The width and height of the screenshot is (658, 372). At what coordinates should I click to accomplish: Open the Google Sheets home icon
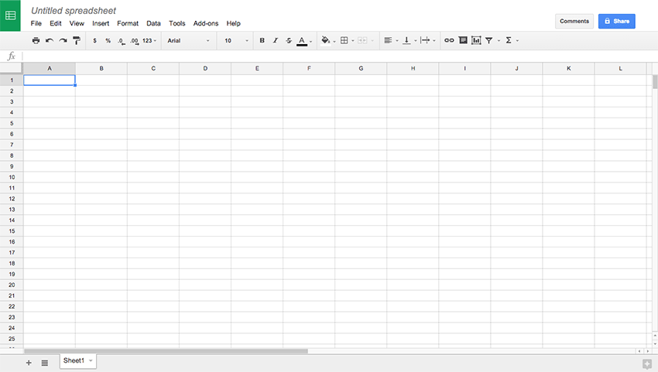(10, 15)
